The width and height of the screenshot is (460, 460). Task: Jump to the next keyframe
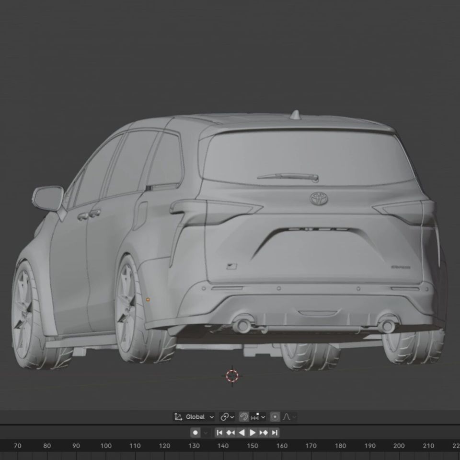click(x=264, y=432)
